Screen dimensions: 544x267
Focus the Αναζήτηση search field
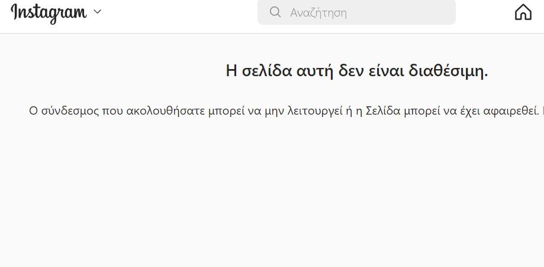pyautogui.click(x=356, y=12)
